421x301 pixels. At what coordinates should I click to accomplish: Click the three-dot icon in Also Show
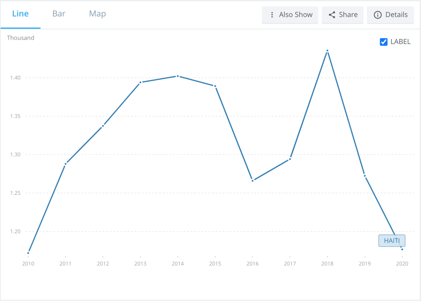[x=272, y=15]
